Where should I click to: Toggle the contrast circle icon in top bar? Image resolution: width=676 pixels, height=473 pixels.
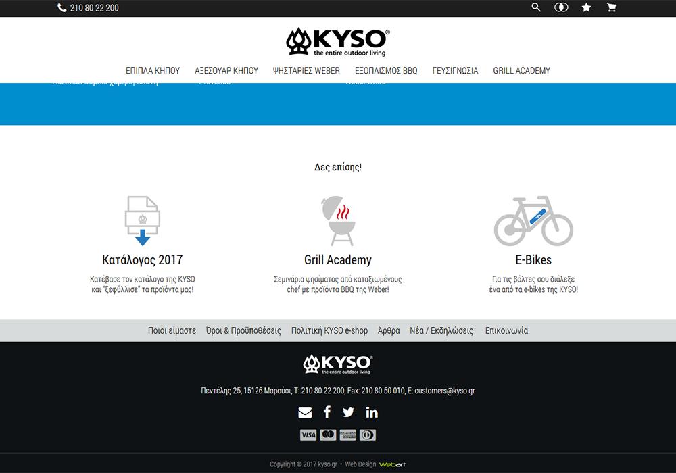(x=561, y=7)
